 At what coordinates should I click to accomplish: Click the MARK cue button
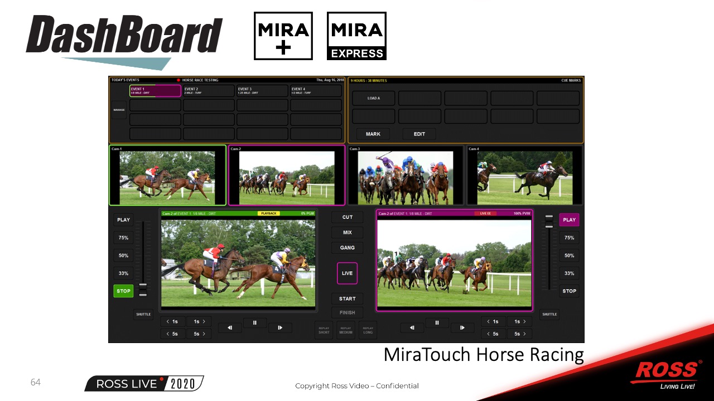tap(373, 134)
